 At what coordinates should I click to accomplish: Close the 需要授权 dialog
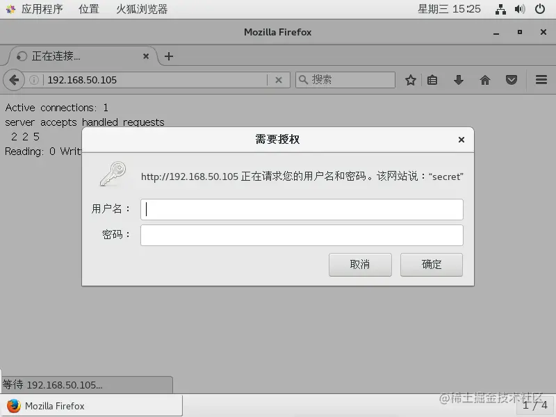[x=461, y=140]
